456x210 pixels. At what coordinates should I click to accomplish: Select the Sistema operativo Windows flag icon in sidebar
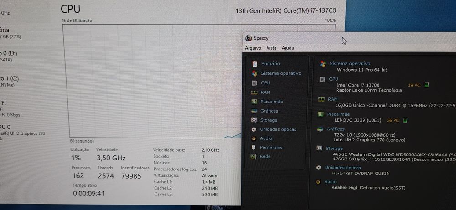tap(254, 73)
